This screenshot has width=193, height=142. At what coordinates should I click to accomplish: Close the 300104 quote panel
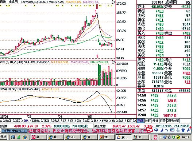coord(188,3)
